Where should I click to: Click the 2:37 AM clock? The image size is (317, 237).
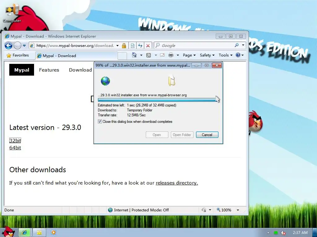click(300, 233)
